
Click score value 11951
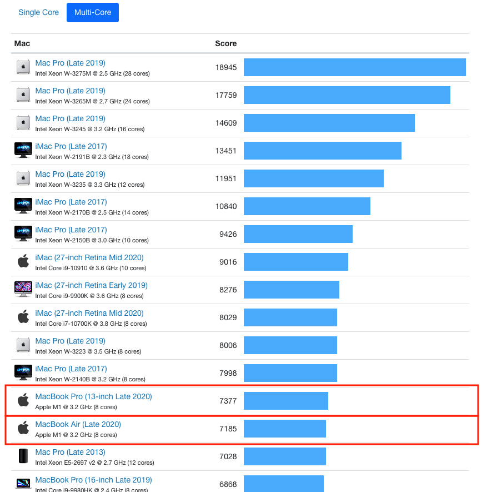[226, 179]
